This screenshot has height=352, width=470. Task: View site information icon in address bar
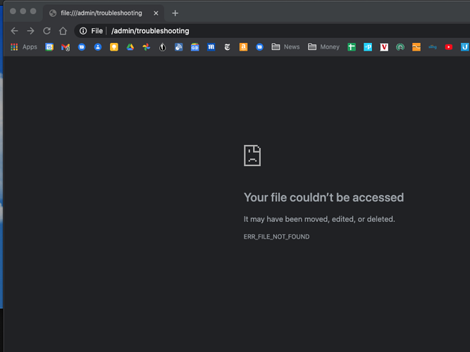tap(83, 31)
